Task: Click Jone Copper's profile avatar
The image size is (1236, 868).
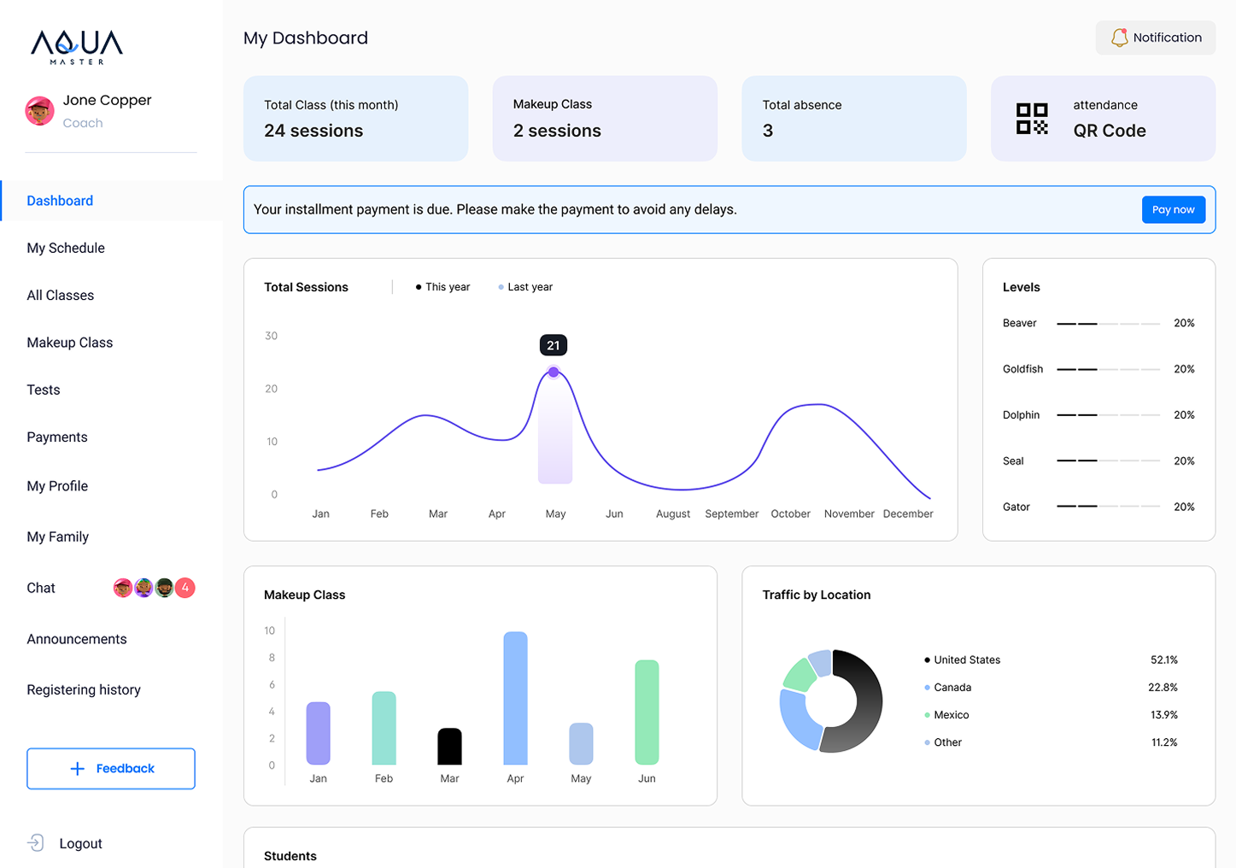Action: [39, 110]
